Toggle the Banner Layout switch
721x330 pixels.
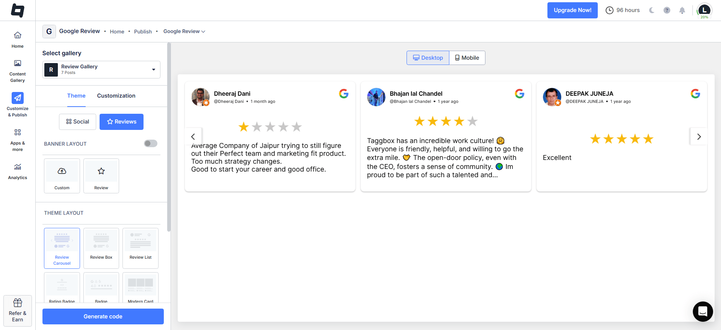click(151, 143)
